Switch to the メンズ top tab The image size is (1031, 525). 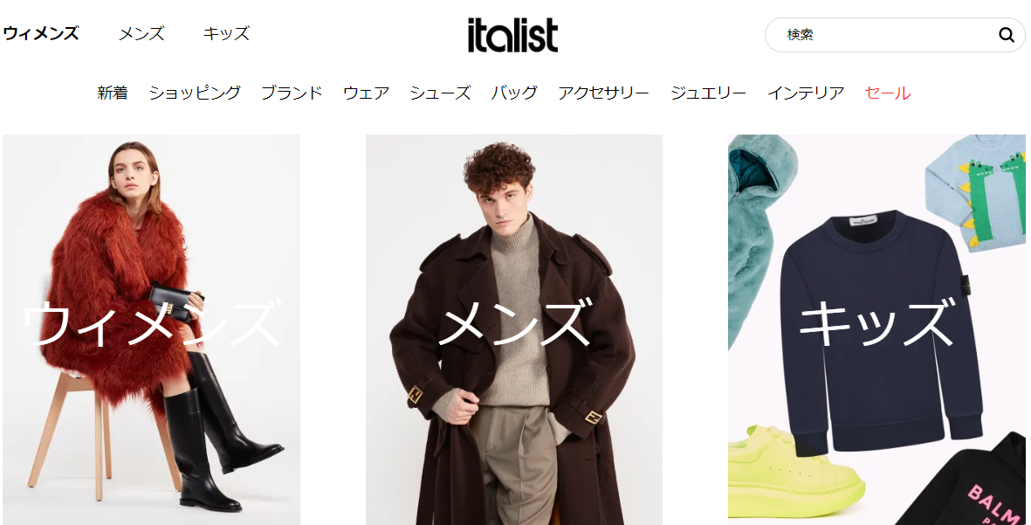pyautogui.click(x=141, y=33)
